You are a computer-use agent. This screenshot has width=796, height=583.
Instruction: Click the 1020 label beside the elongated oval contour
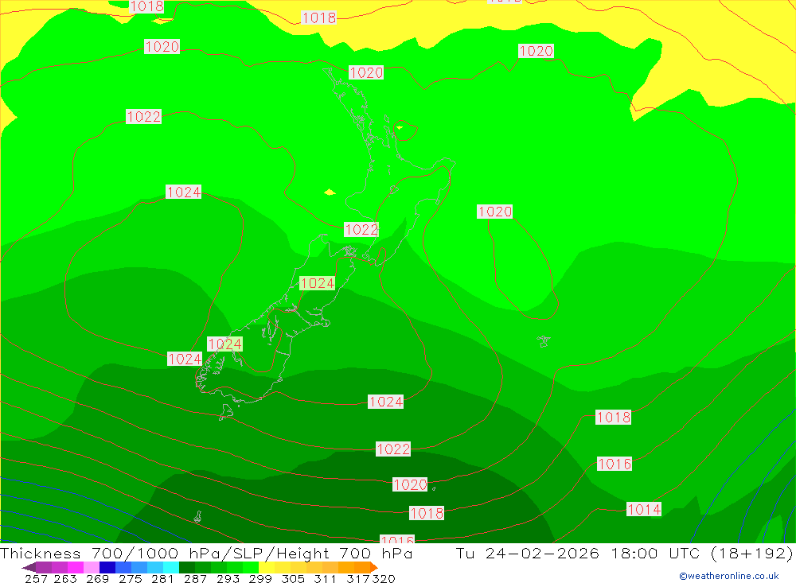[x=495, y=212]
